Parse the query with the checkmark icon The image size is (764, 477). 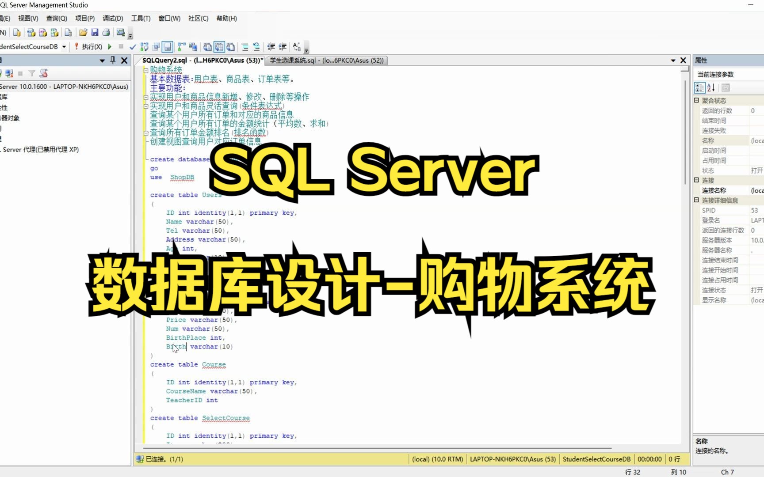click(x=133, y=47)
